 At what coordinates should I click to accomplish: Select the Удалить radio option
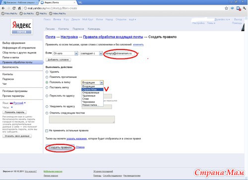tap(47, 72)
